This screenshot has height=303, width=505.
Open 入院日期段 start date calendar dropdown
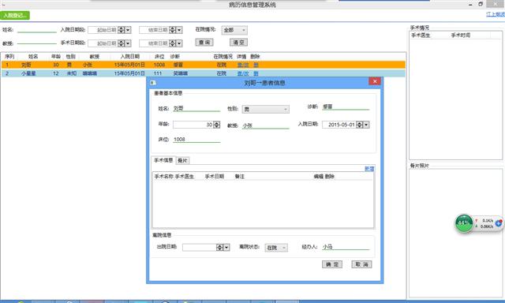[x=128, y=30]
